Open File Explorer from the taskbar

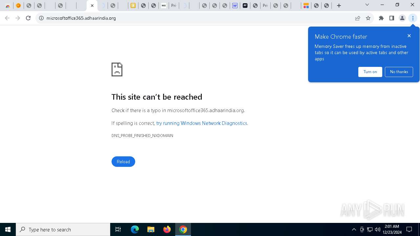151,229
